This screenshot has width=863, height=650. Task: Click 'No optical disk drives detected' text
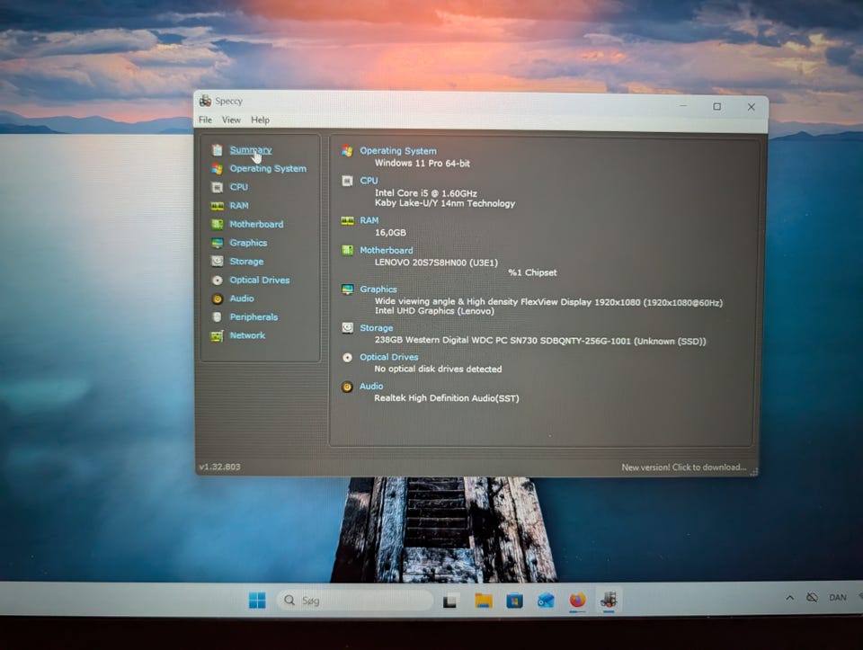[438, 369]
